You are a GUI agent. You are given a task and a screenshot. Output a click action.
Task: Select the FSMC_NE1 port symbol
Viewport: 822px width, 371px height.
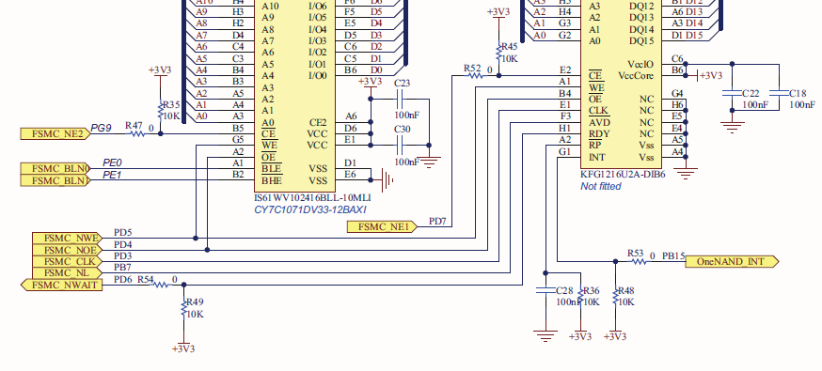point(382,226)
